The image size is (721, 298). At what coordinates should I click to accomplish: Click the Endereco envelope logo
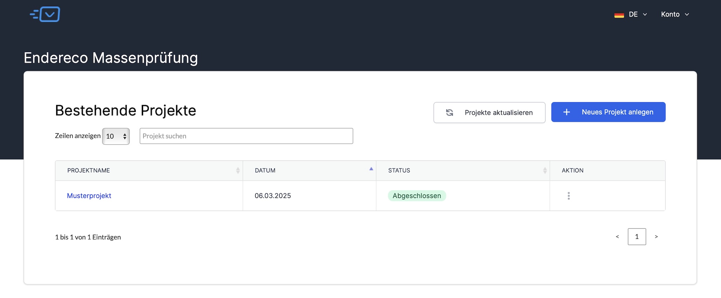tap(45, 14)
